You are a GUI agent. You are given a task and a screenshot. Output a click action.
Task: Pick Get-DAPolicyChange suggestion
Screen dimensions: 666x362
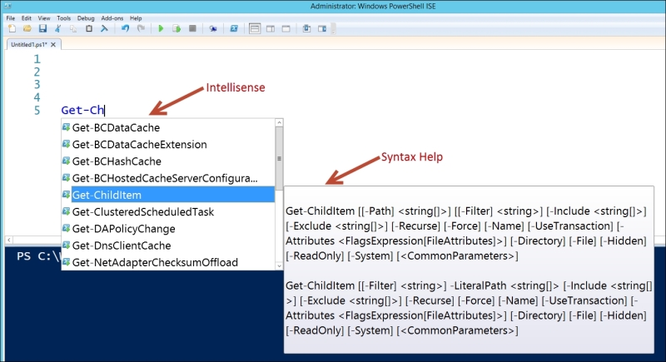[168, 229]
